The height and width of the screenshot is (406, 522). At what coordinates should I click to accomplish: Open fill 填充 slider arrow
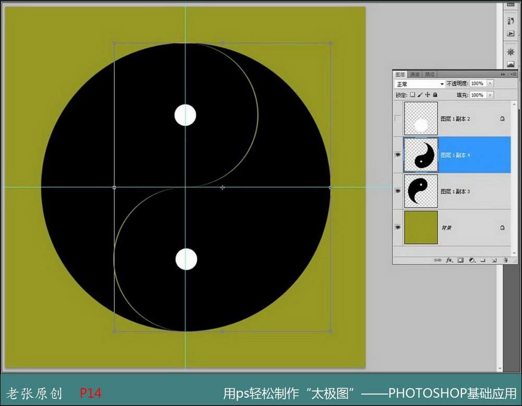(x=490, y=95)
